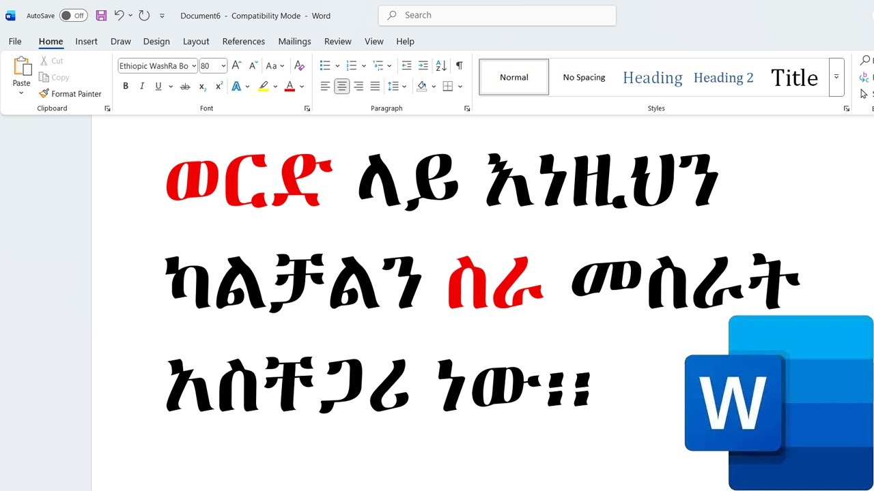Apply the No Spacing style
The height and width of the screenshot is (491, 874).
click(584, 77)
